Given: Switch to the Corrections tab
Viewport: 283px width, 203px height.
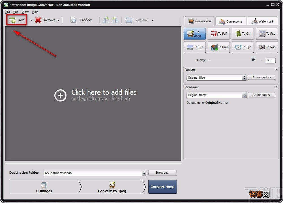Looking at the screenshot, I should (231, 21).
